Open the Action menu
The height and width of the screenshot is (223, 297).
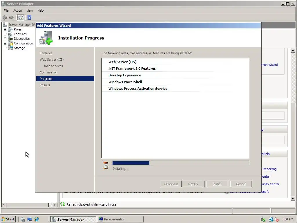point(17,10)
